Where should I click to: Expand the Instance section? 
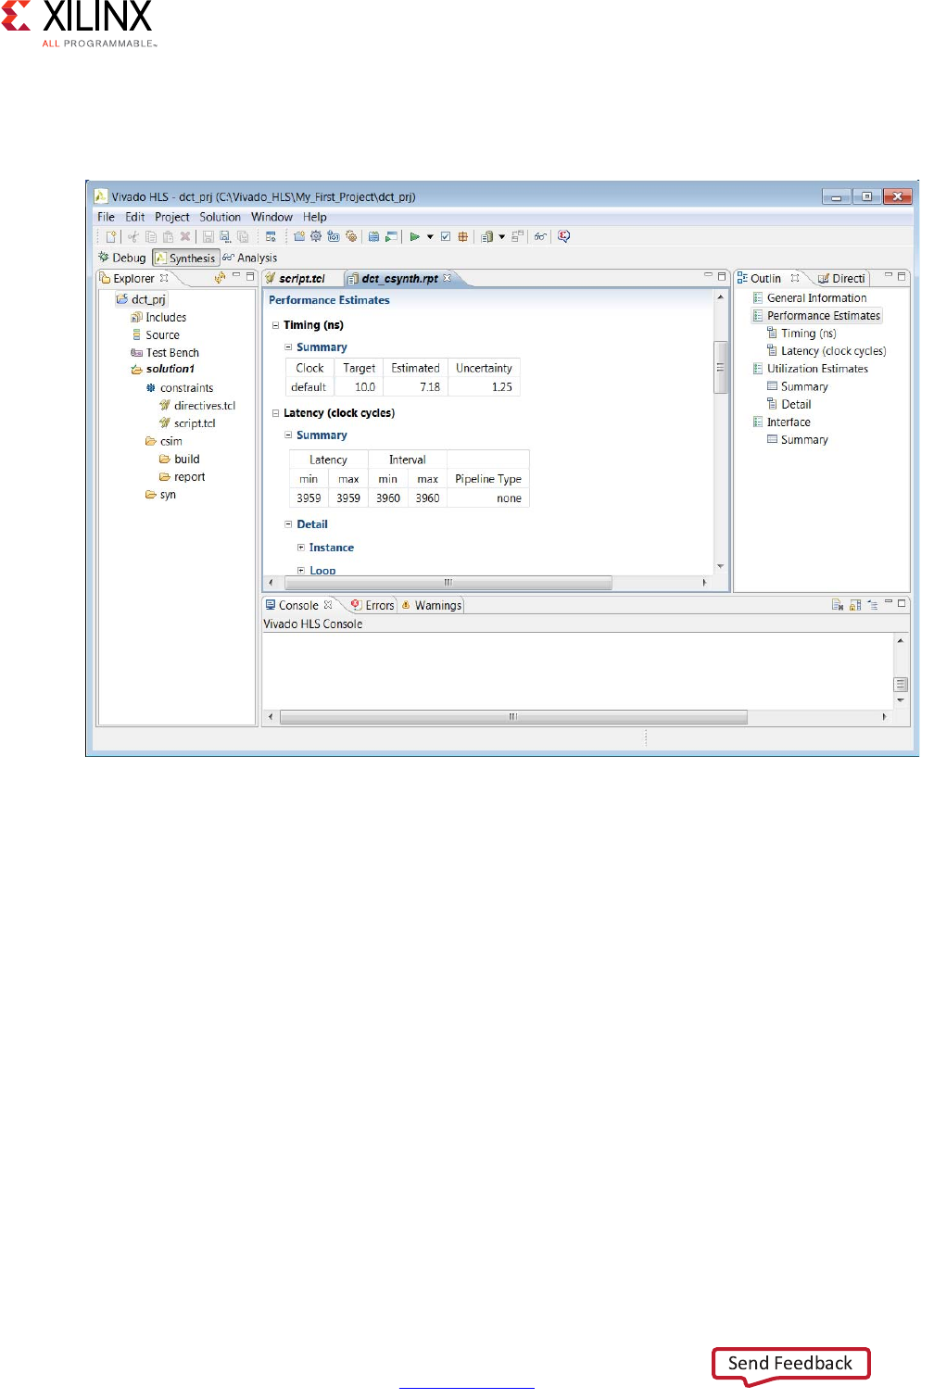(x=301, y=548)
